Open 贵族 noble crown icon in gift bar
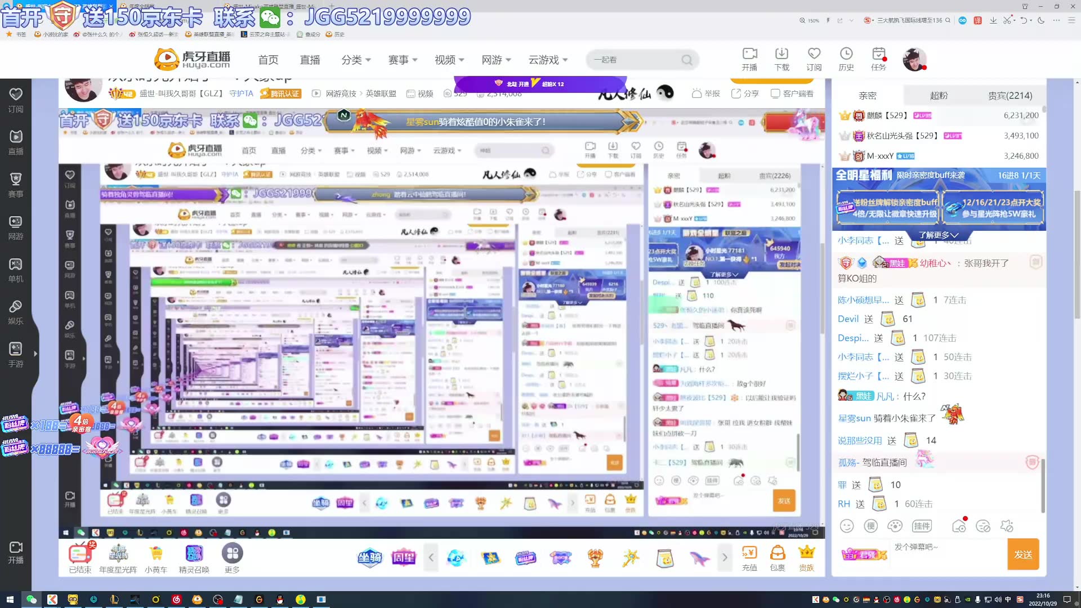Image resolution: width=1081 pixels, height=608 pixels. [x=807, y=558]
